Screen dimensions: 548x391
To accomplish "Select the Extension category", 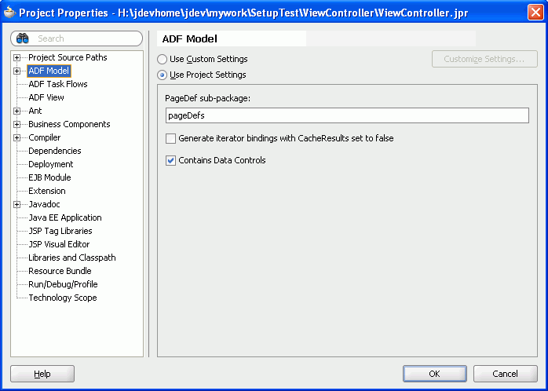I will click(x=47, y=191).
